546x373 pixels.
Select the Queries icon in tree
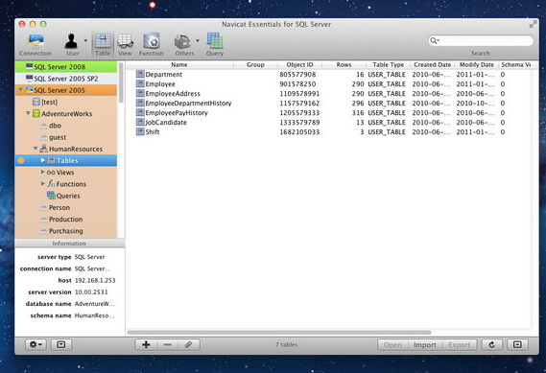[x=51, y=196]
